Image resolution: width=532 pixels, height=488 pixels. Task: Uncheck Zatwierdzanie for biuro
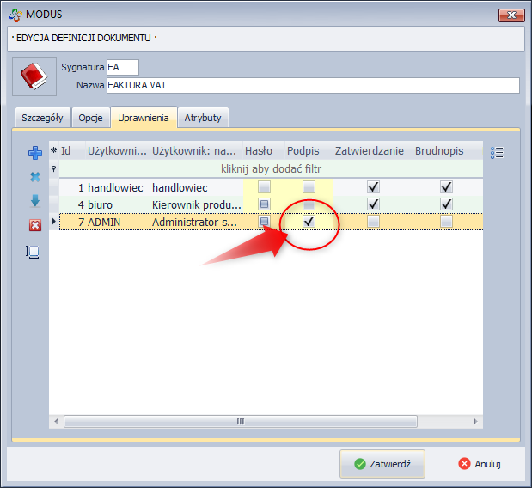point(373,204)
